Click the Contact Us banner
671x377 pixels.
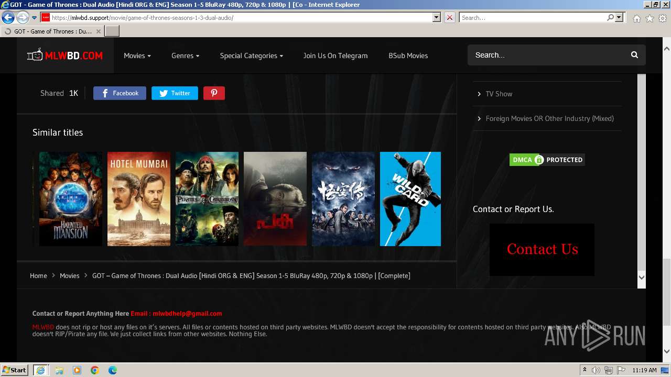pos(542,249)
